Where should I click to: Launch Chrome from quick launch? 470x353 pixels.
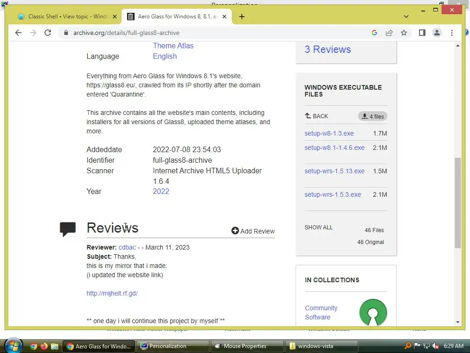click(x=34, y=346)
